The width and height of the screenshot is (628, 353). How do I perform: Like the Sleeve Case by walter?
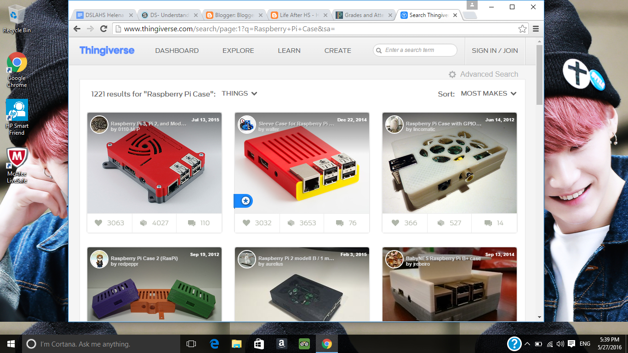pos(246,223)
